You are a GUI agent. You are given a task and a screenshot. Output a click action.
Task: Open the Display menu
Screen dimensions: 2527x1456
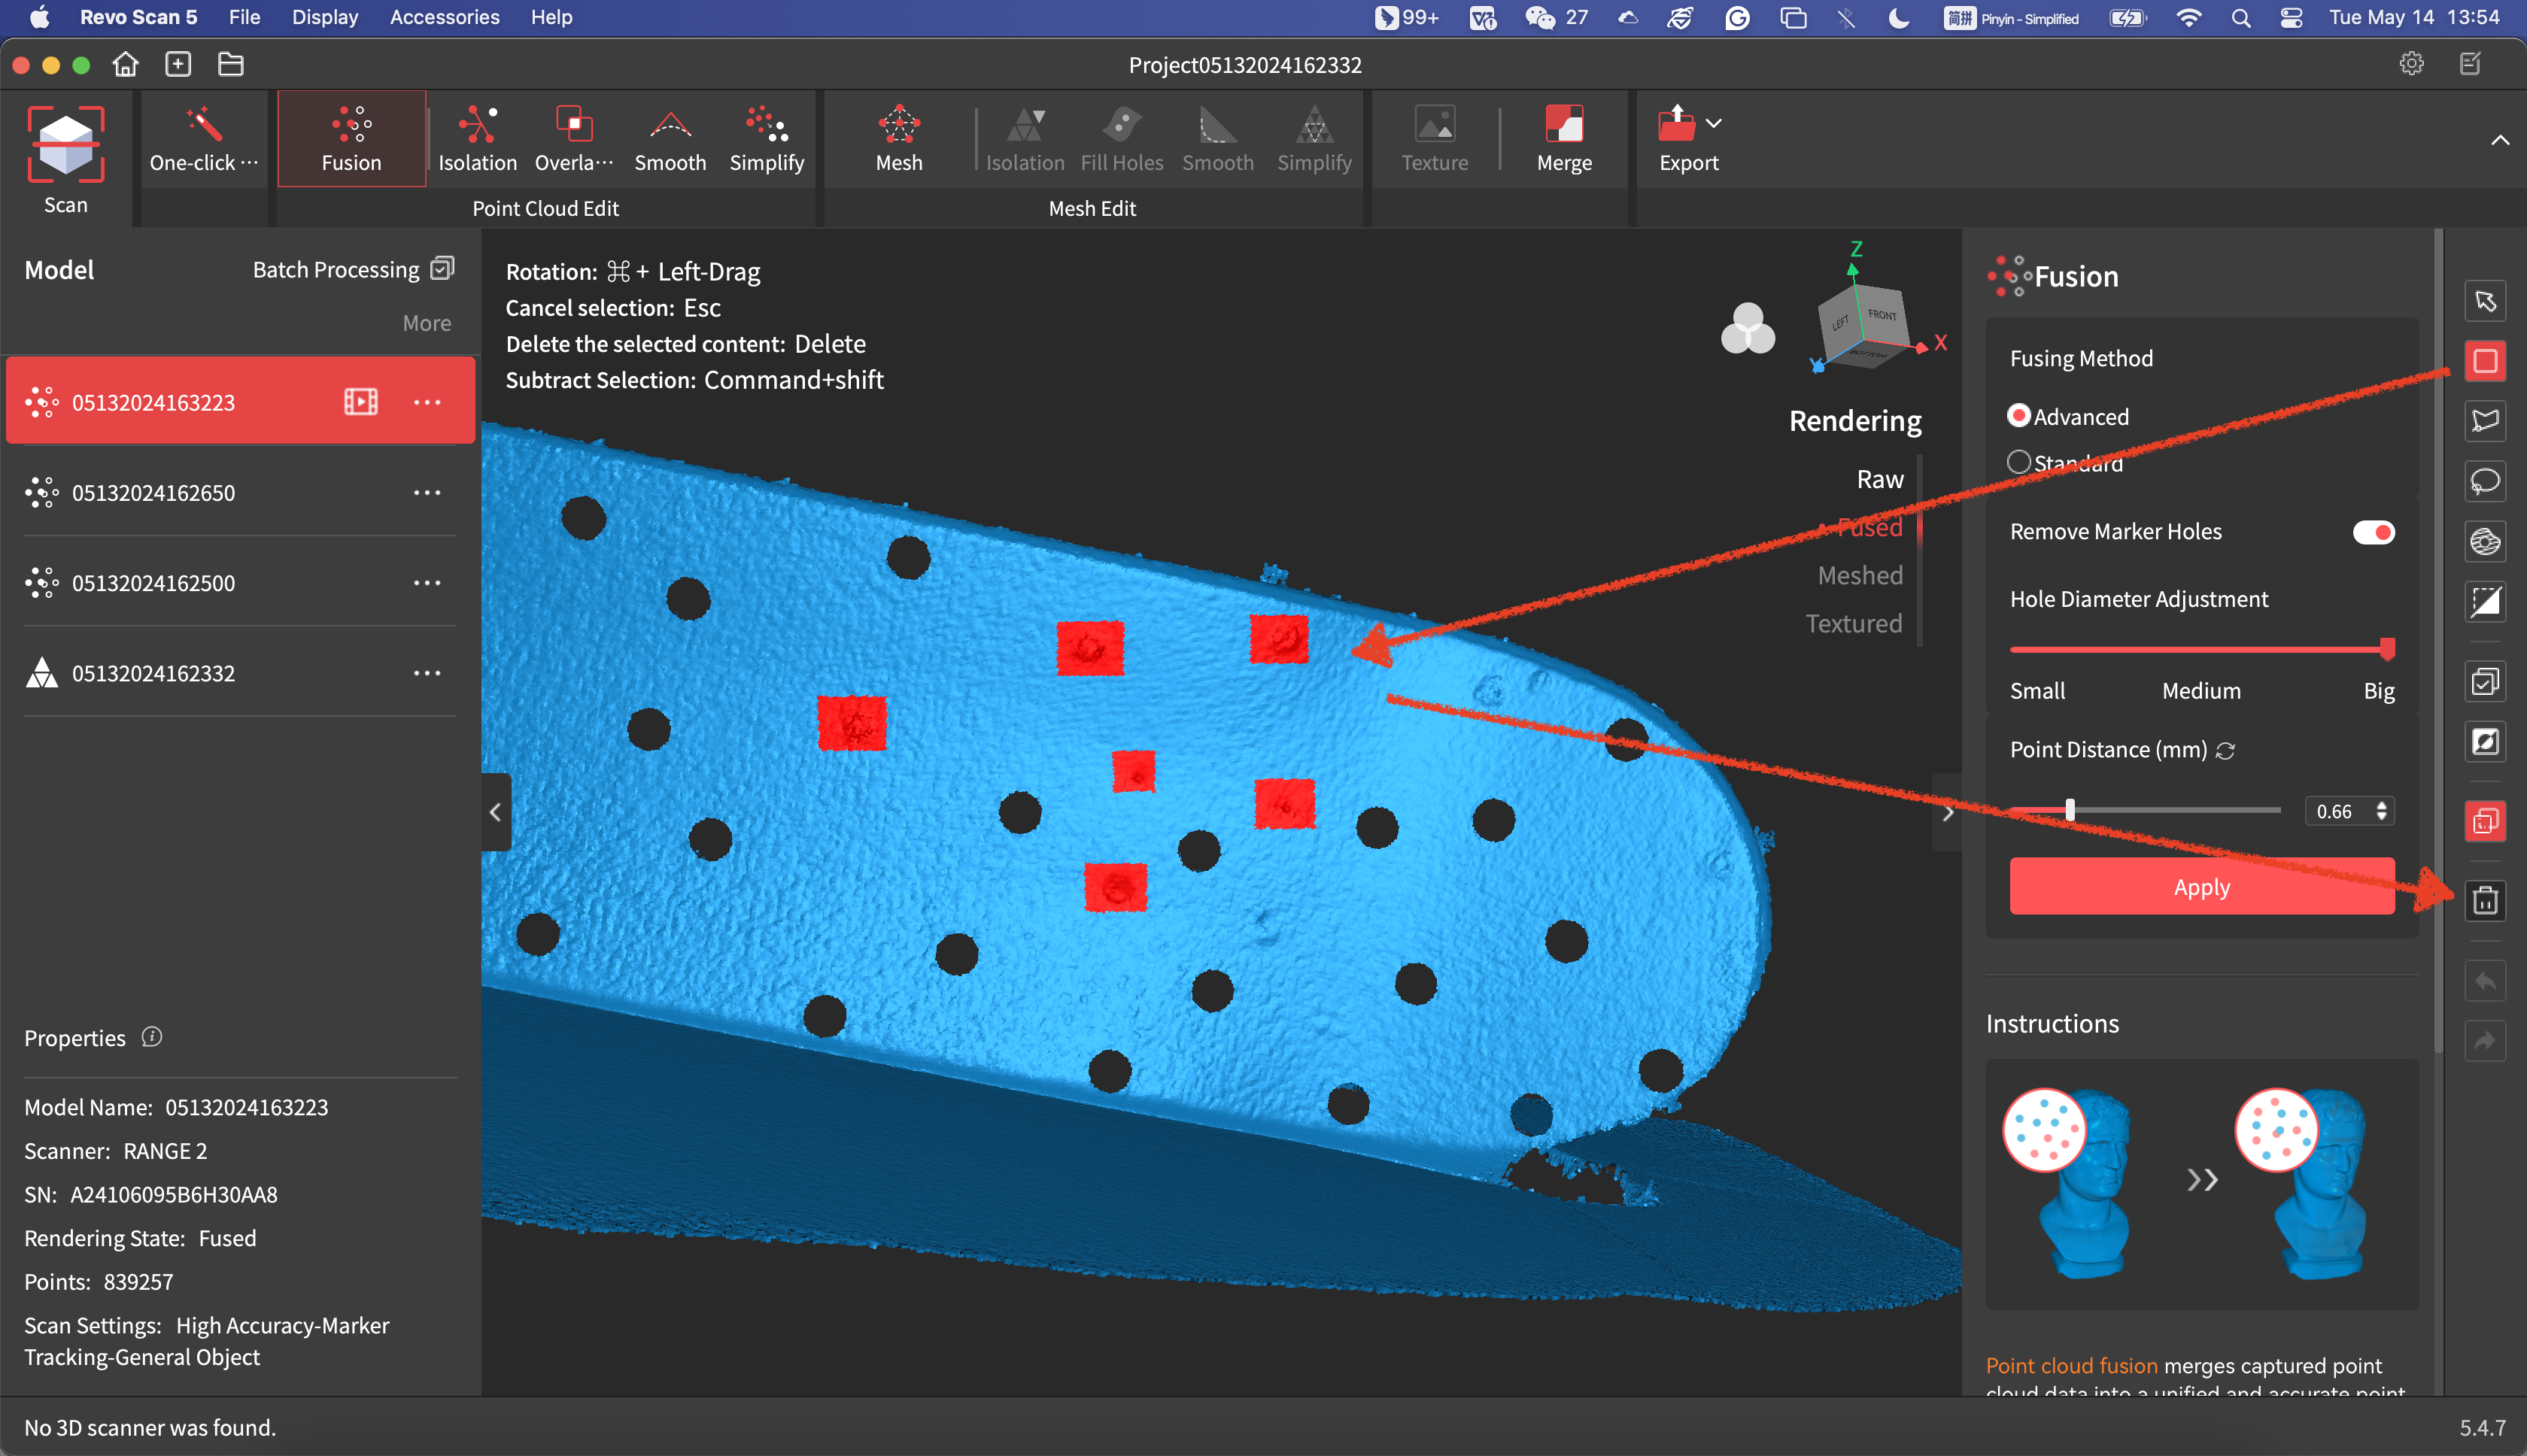coord(324,17)
